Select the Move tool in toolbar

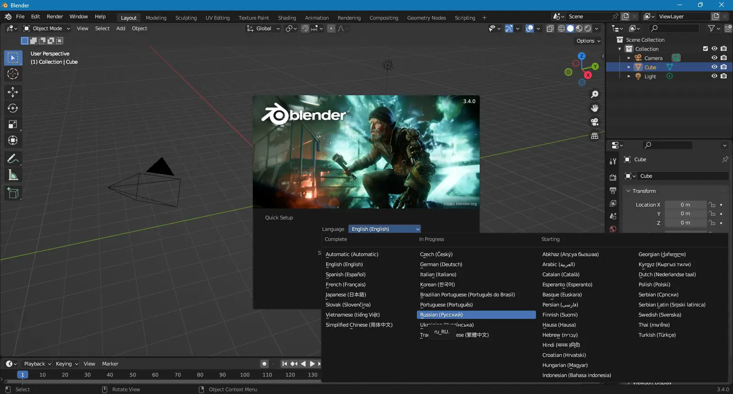[13, 92]
